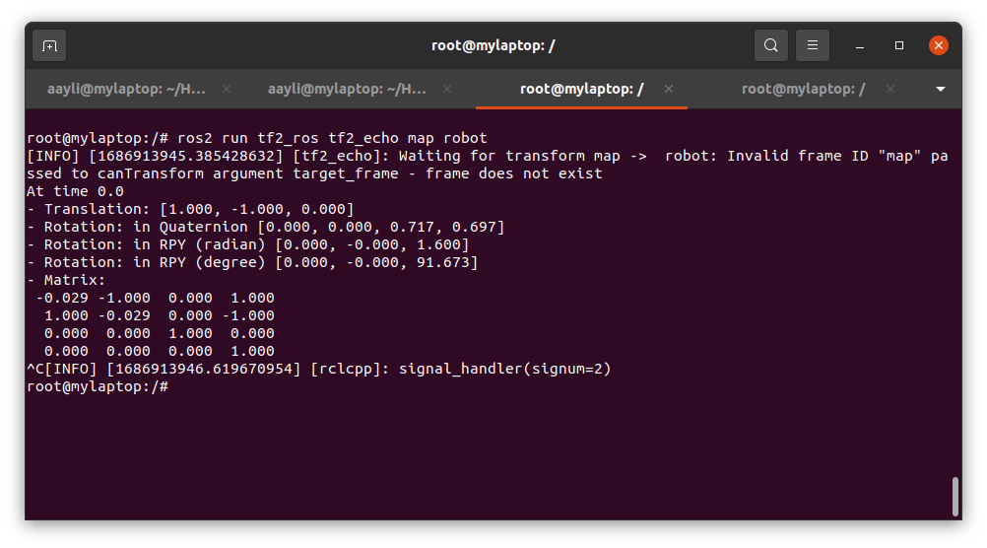Close the second aayli@mylaptop tab

[x=447, y=90]
